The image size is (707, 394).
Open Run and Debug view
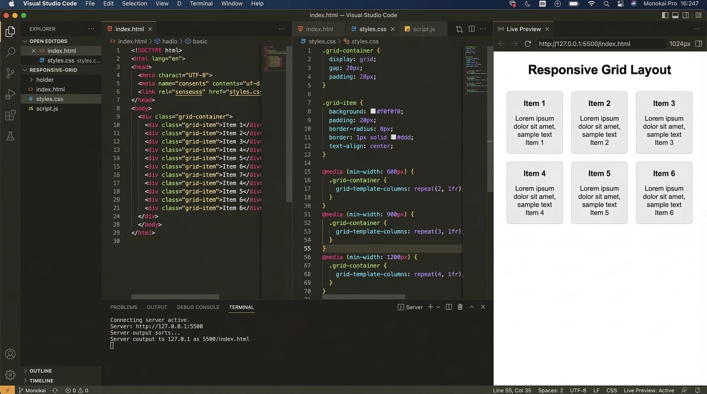coord(10,94)
